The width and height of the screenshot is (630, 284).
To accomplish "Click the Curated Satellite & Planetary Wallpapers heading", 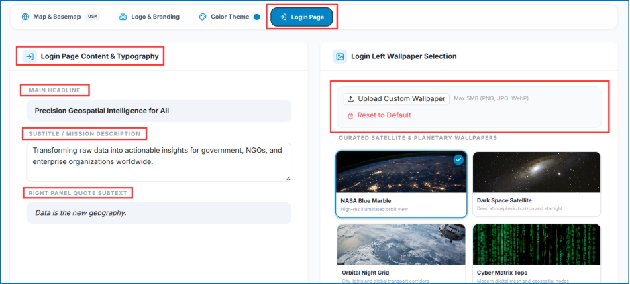I will coord(418,138).
